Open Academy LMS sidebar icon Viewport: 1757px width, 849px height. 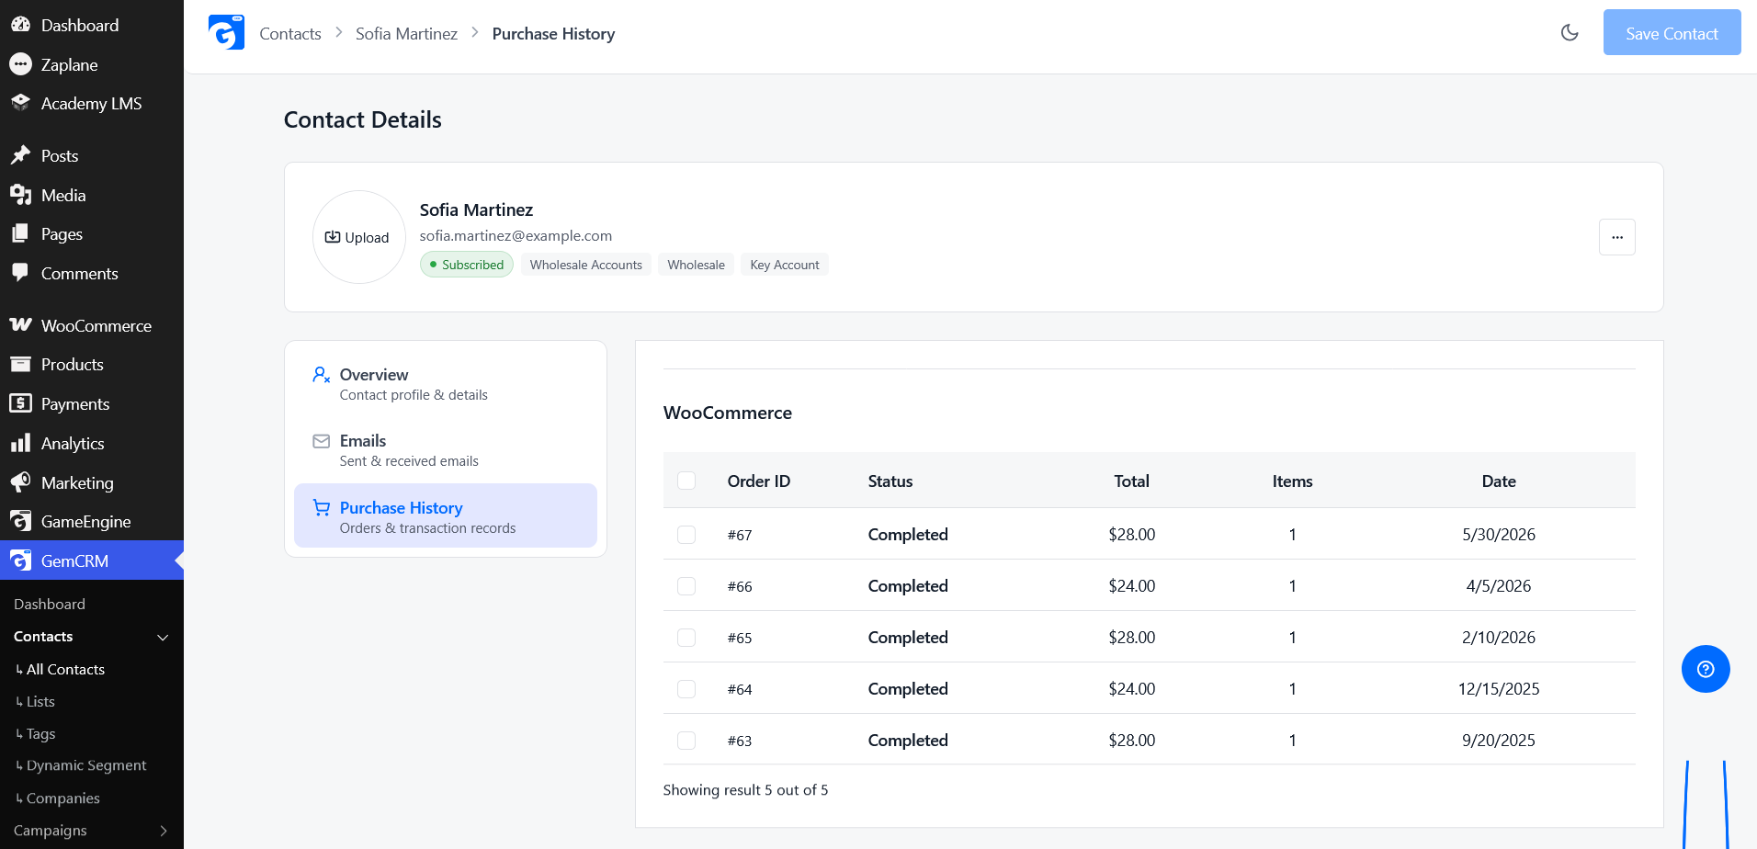click(20, 103)
